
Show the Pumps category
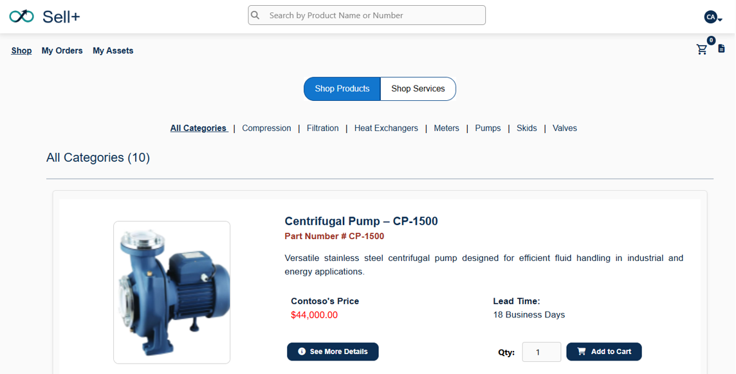[488, 129]
